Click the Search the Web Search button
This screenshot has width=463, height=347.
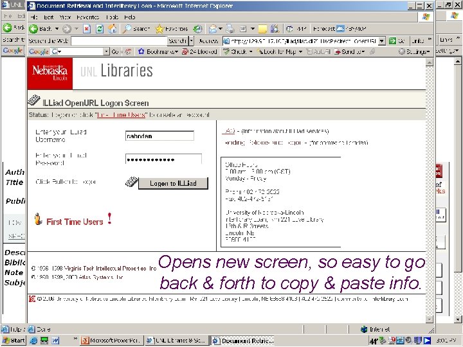pyautogui.click(x=177, y=40)
